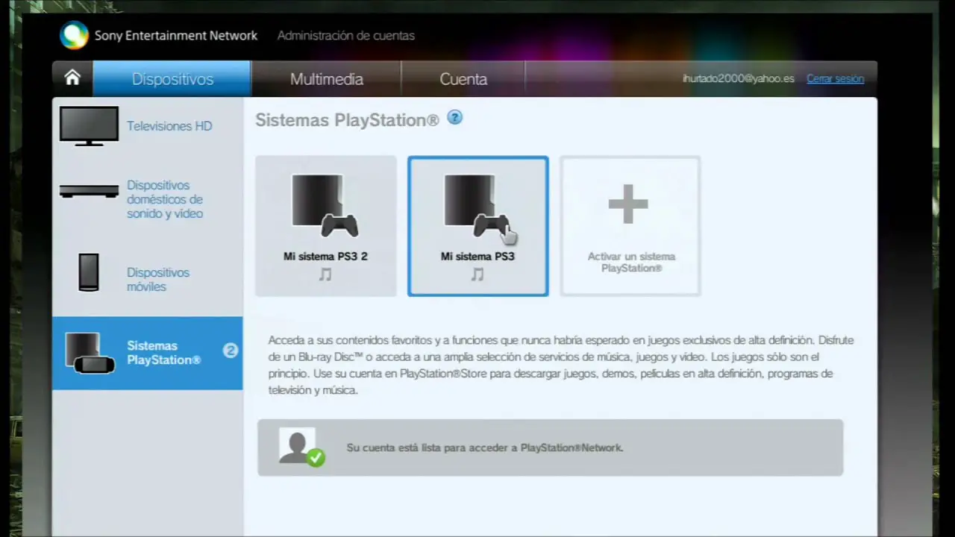
Task: Click the Mi sistema PS3 2 name label
Action: point(325,256)
